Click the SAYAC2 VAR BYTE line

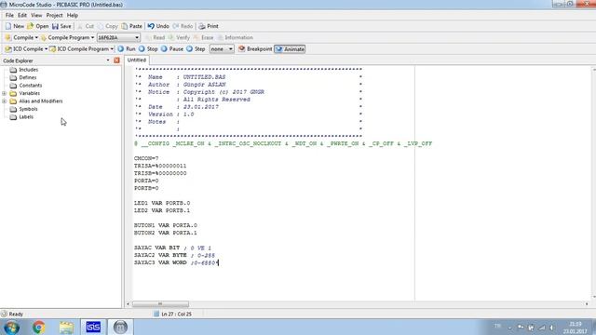click(174, 255)
